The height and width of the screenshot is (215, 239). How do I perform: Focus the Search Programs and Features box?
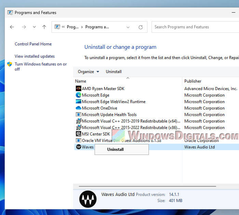[x=195, y=27]
